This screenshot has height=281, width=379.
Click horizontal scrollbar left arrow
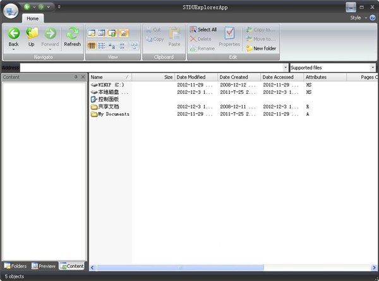92,268
